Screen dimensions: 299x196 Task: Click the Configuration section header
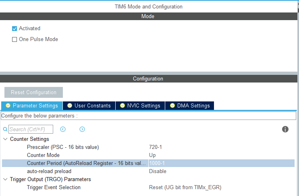[x=149, y=78]
